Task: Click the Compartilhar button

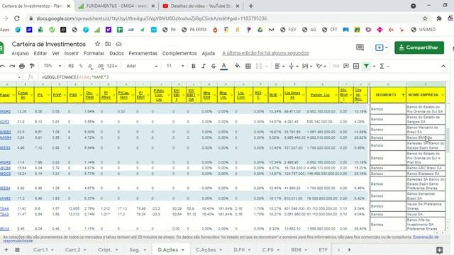Action: [419, 47]
